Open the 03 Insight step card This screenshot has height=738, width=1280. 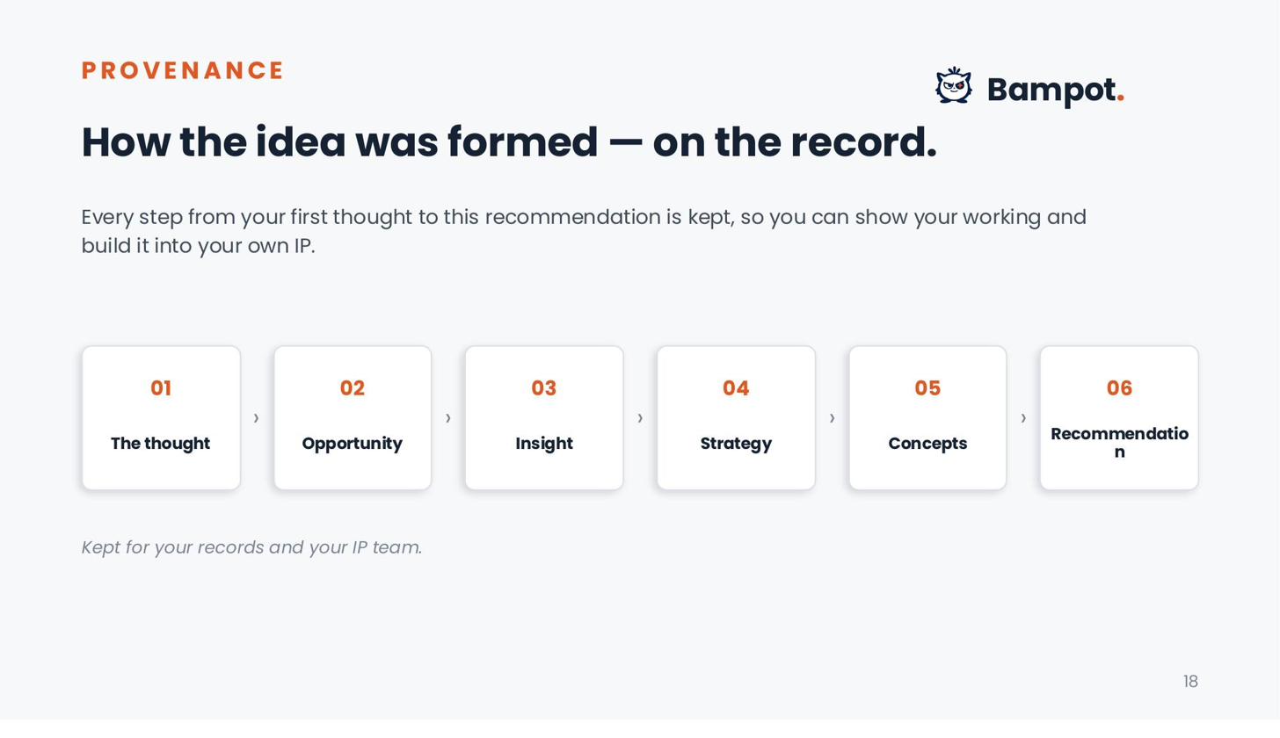click(x=544, y=418)
